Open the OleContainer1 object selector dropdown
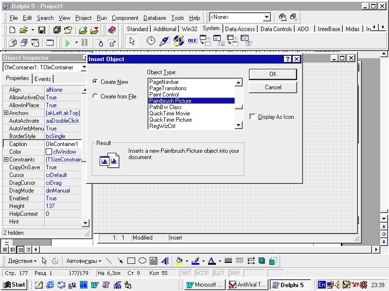389x291 pixels. click(x=84, y=67)
